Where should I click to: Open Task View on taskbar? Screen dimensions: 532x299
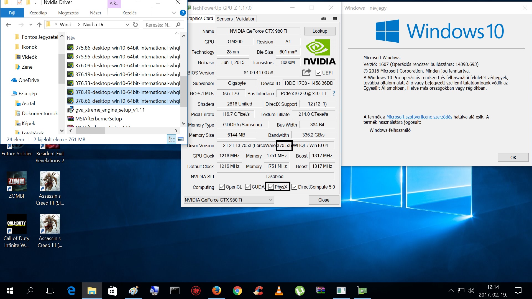click(x=50, y=291)
